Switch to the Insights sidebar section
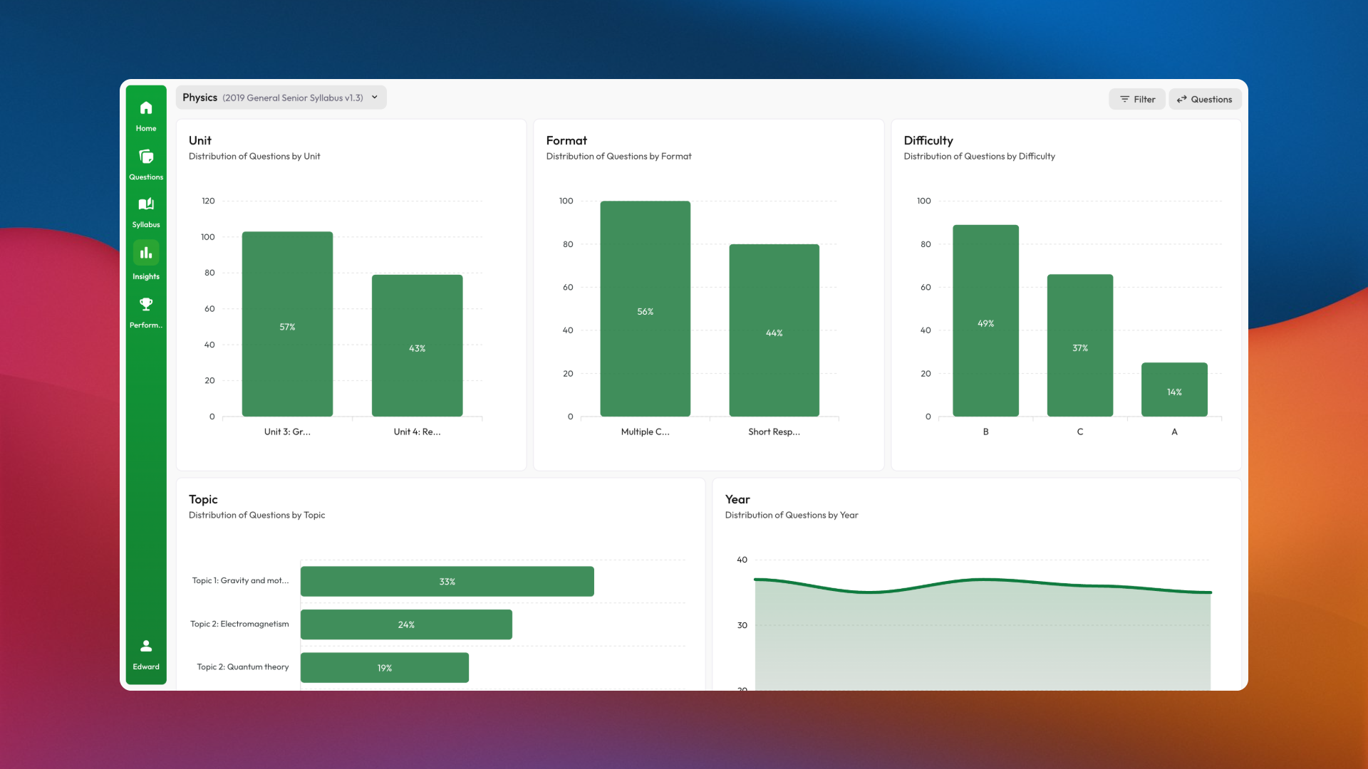Screen dimensions: 1368x769 (145, 253)
